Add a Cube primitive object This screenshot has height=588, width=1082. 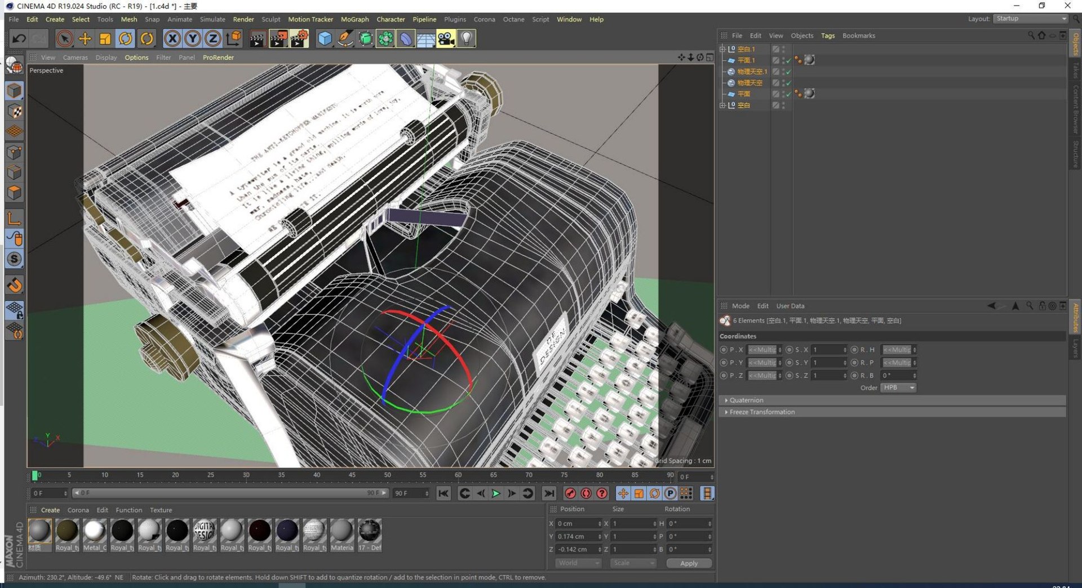(x=325, y=38)
